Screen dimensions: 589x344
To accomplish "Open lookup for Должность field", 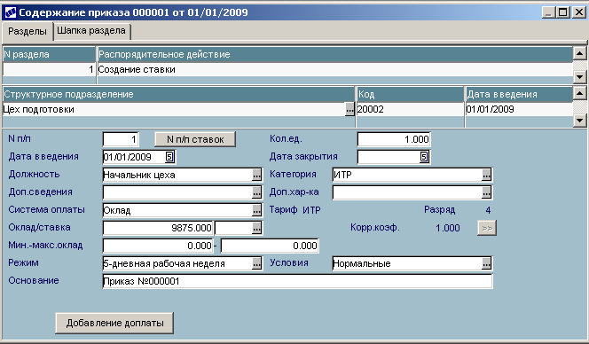I will pyautogui.click(x=256, y=175).
